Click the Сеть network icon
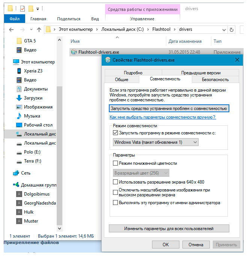The image size is (247, 256). (16, 173)
